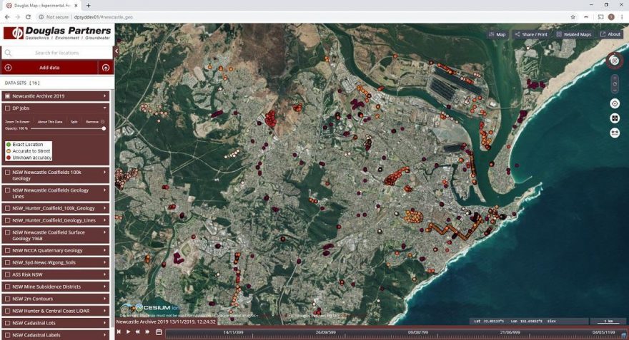
Task: Click Zoom To Extent for DP jobs
Action: (17, 122)
